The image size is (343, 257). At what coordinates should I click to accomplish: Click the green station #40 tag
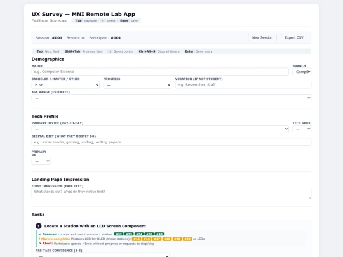(159, 234)
